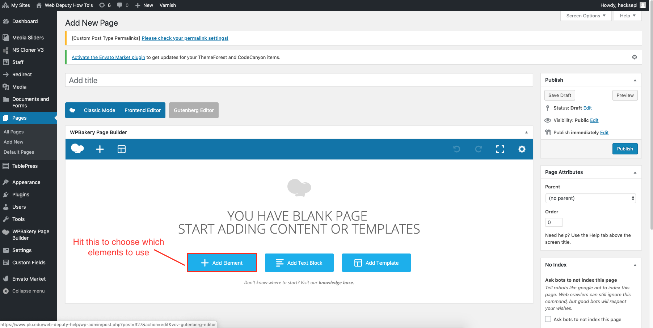Viewport: 653px width, 328px height.
Task: Open the Parent page dropdown
Action: tap(590, 198)
